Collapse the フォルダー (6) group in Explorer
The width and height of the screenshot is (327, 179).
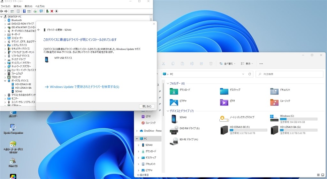coord(168,83)
